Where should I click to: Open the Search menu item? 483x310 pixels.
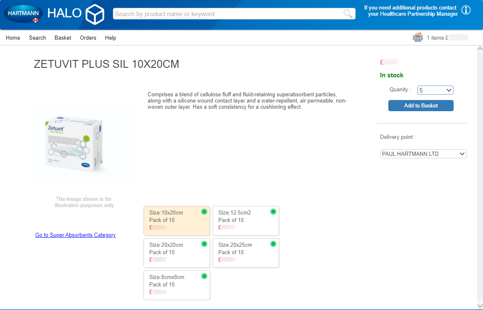[37, 38]
